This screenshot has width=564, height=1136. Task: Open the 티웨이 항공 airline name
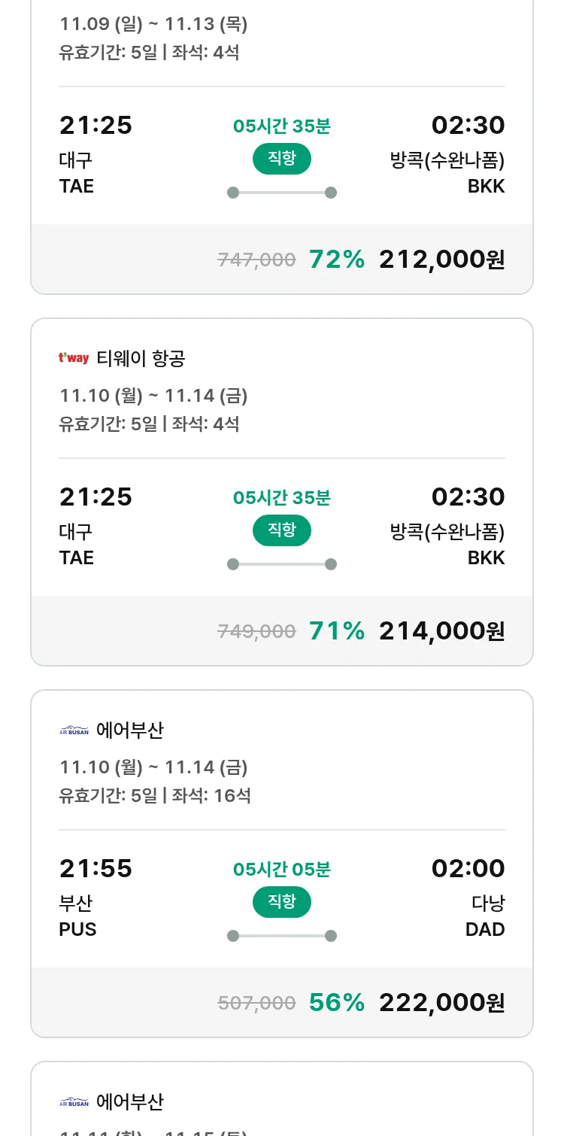[141, 359]
